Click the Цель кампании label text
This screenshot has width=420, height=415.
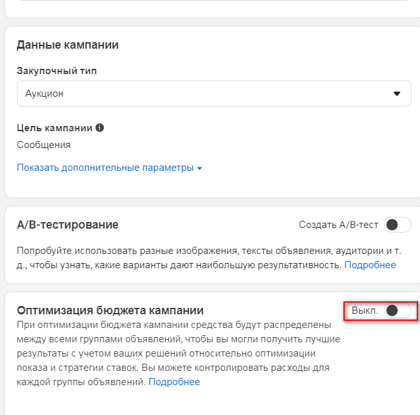tap(55, 128)
